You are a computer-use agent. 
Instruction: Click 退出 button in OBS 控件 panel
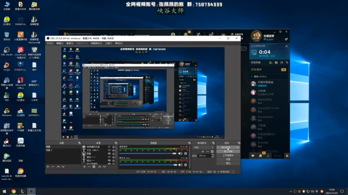pos(228,163)
